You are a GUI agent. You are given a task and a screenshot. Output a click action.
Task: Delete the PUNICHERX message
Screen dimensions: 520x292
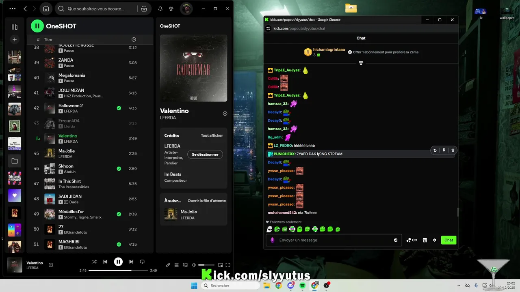tap(453, 150)
